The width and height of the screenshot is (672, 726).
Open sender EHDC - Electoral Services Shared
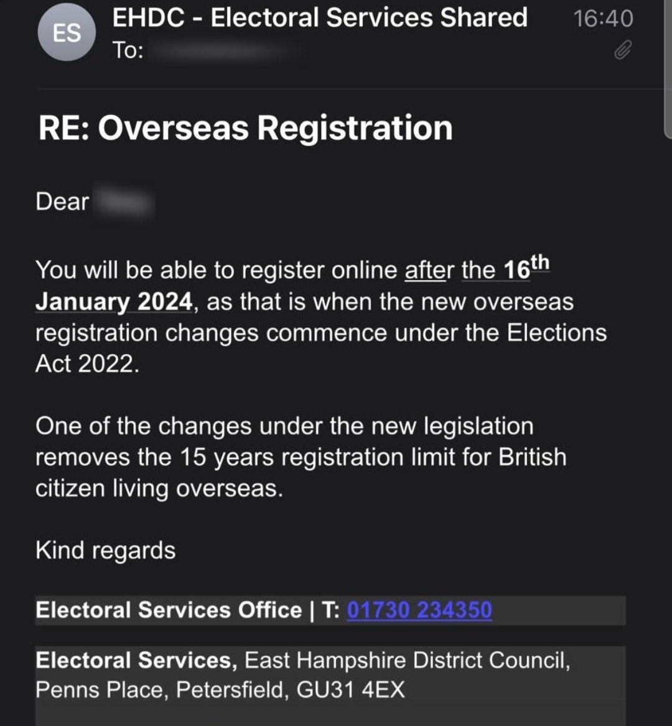[320, 17]
